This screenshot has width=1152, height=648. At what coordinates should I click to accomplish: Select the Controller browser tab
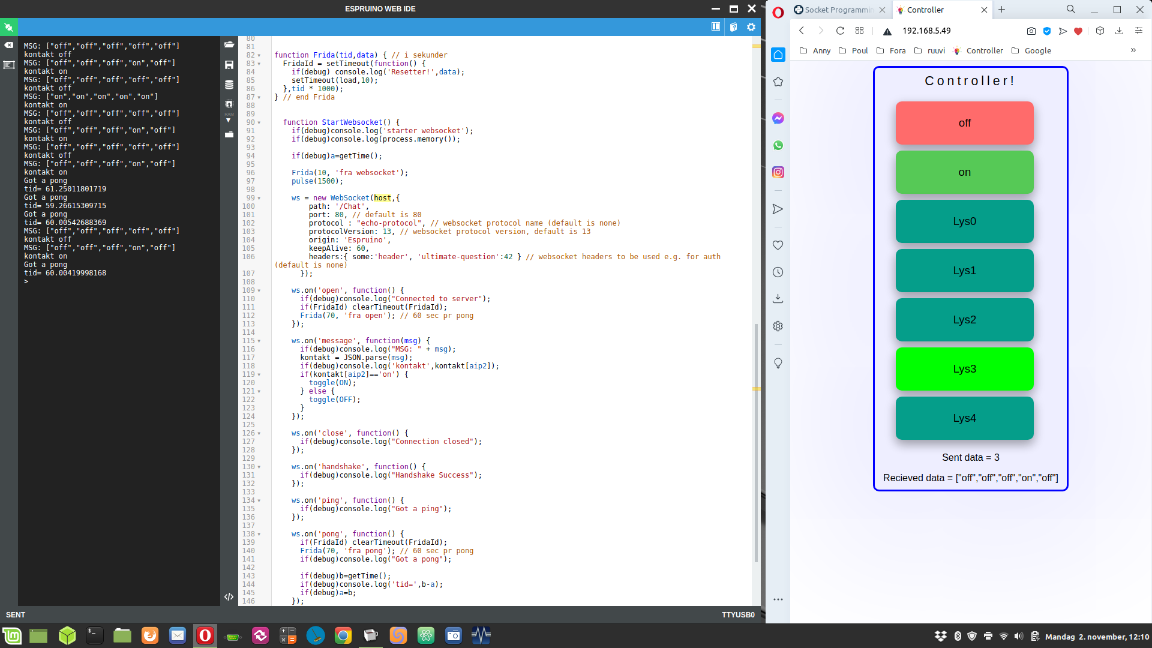[x=942, y=10]
